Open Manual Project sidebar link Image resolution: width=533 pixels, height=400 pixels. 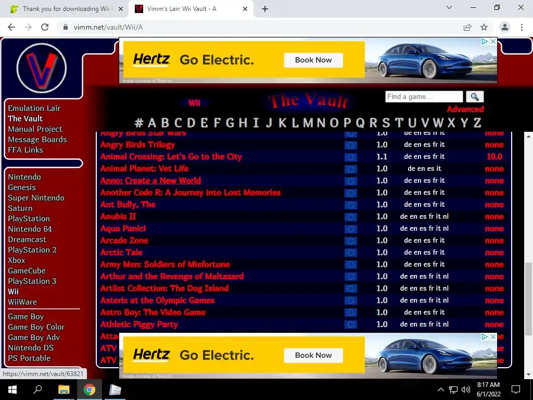[x=35, y=129]
